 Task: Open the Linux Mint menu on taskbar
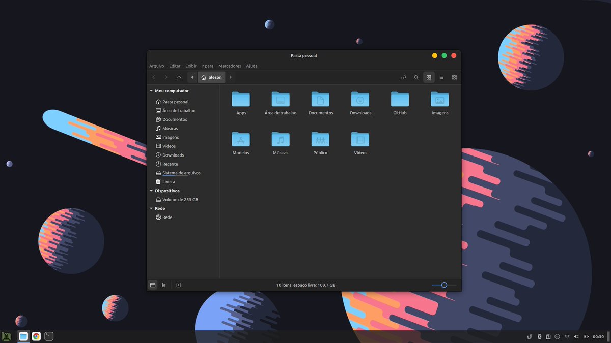pos(7,336)
